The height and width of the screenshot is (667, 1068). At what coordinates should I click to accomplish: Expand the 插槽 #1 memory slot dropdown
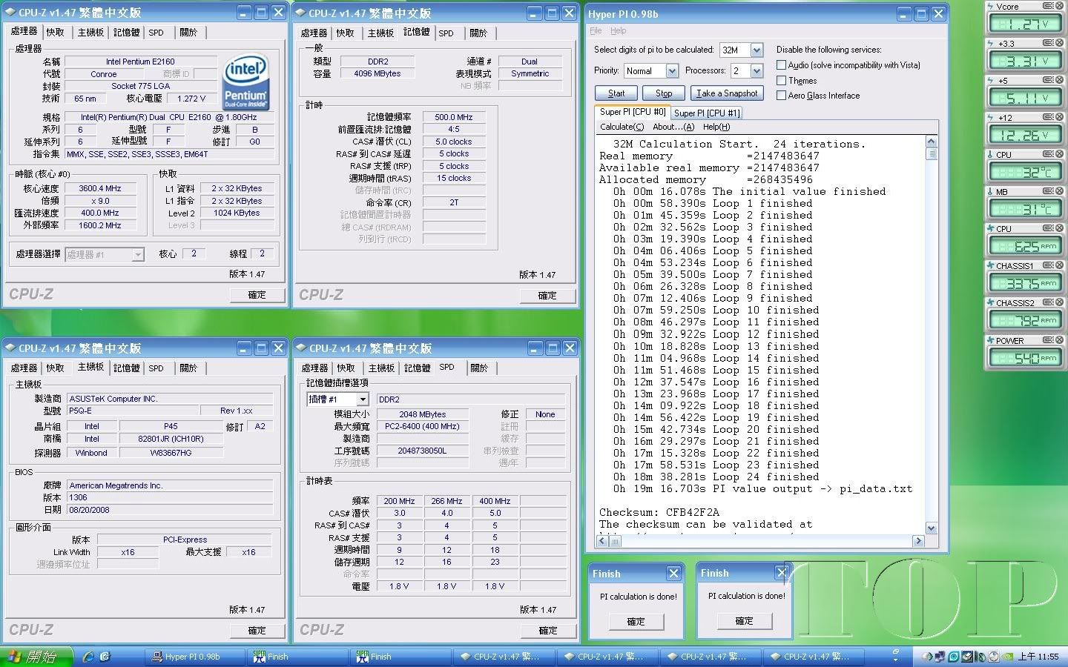[363, 399]
